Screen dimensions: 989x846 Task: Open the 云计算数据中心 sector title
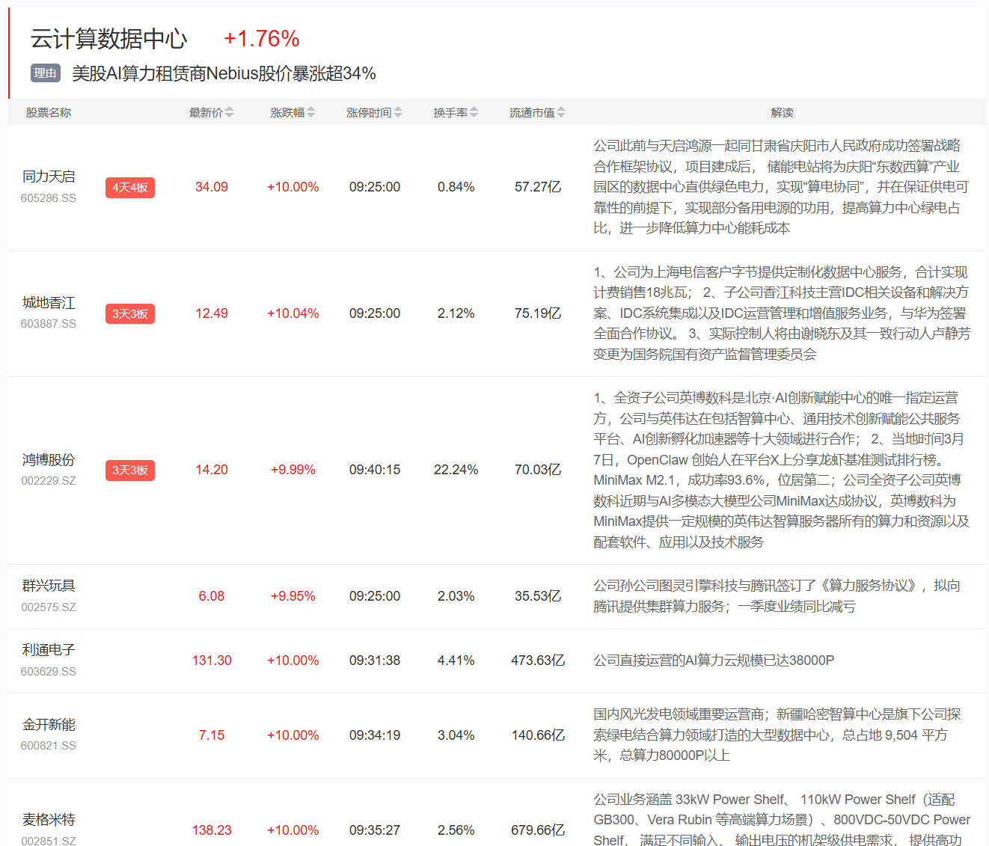pyautogui.click(x=108, y=39)
